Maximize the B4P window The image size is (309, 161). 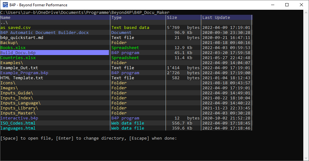pos(287,5)
